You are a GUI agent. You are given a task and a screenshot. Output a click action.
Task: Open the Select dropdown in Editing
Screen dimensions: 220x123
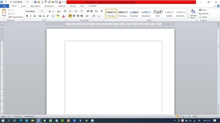tap(204, 17)
